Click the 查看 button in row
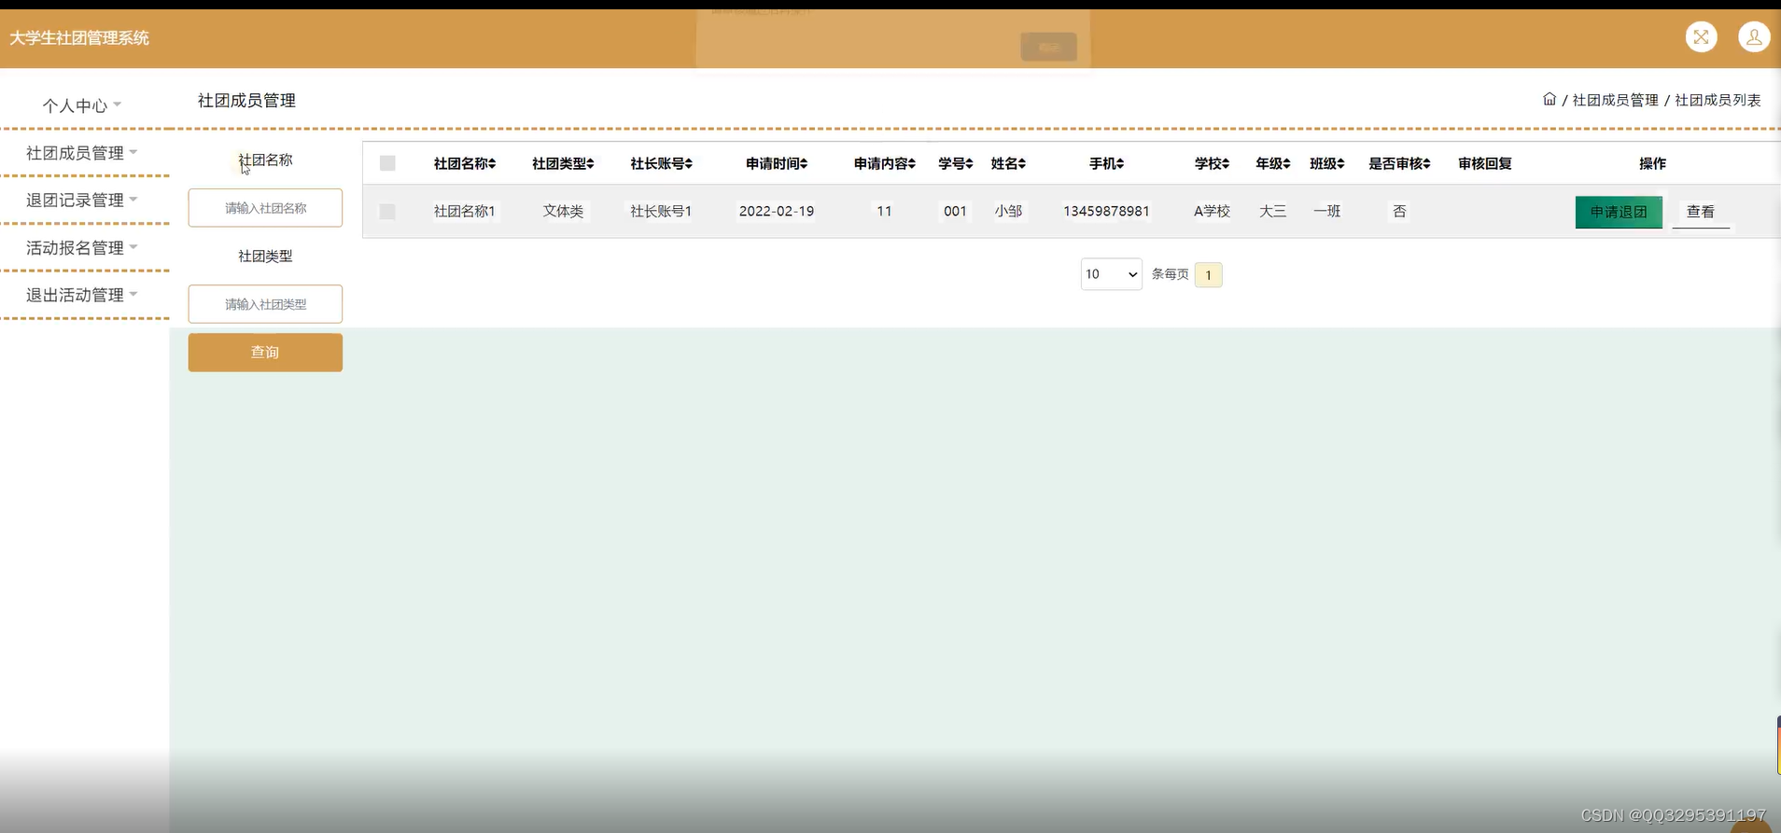Screen dimensions: 1781x833 [x=1701, y=212]
